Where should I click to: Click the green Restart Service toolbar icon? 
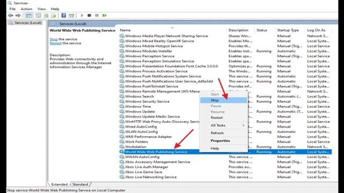(104, 16)
